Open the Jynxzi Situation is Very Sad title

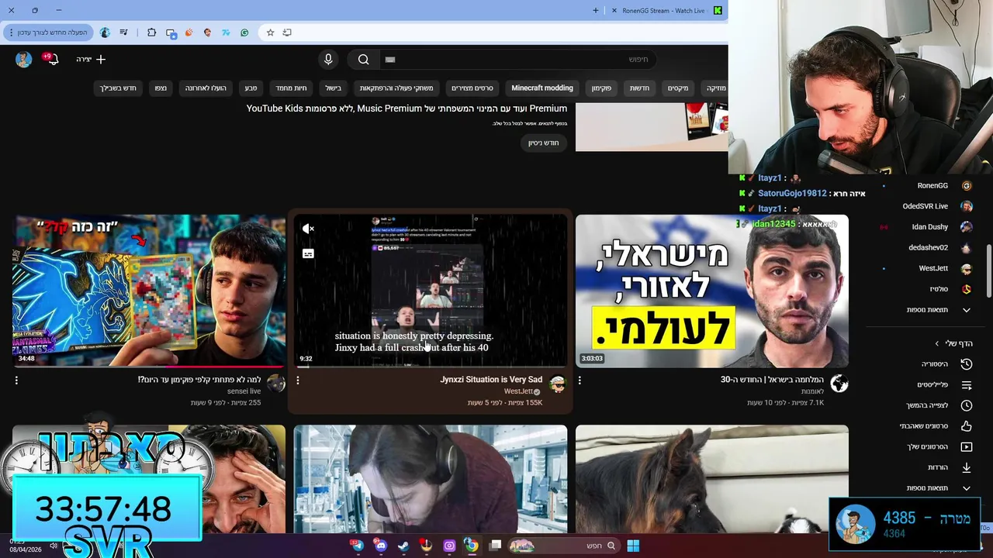coord(491,380)
